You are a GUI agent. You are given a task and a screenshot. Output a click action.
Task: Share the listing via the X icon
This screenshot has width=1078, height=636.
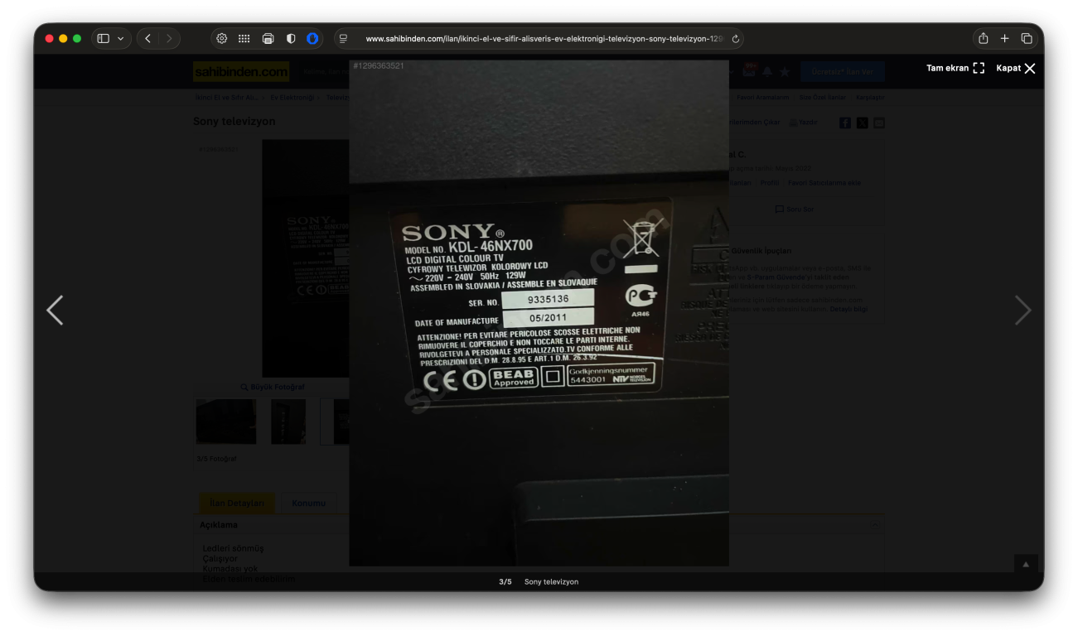[x=862, y=122]
